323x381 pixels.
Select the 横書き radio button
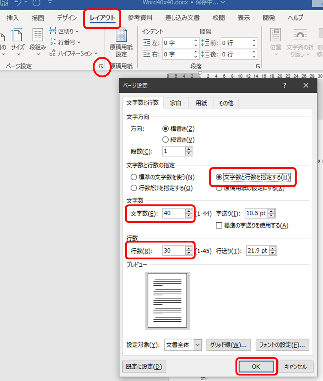coord(166,129)
